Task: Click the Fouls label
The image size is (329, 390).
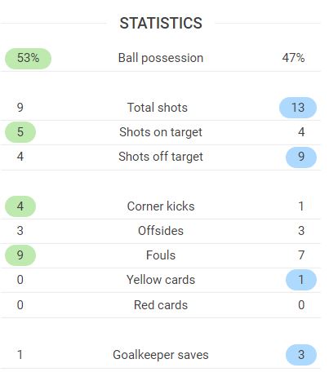Action: (161, 255)
